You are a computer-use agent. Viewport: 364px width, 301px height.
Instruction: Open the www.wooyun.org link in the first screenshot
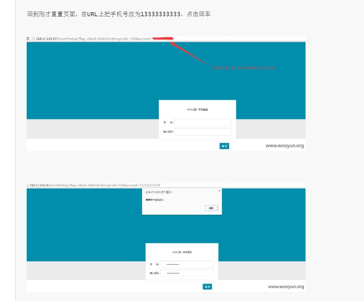(x=285, y=146)
